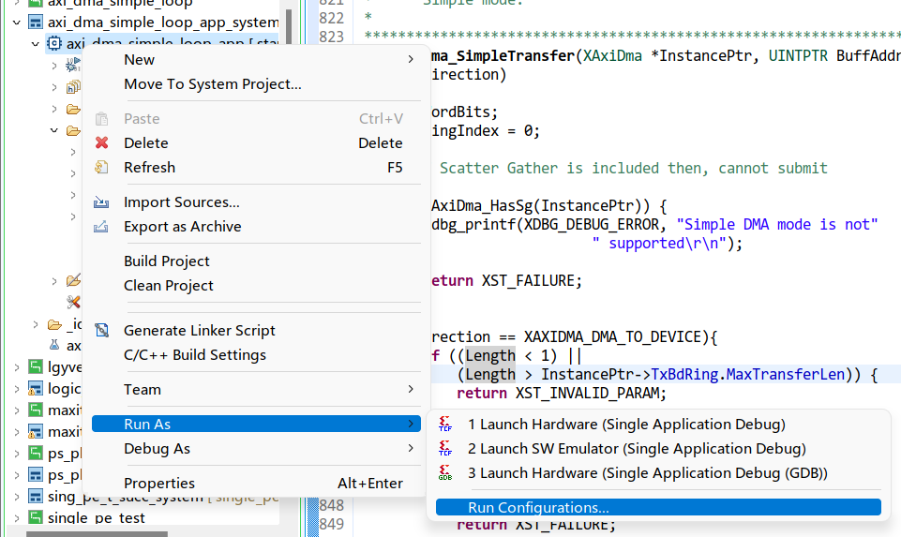Click the axi_dma_simple_loop_app application chip icon
This screenshot has height=537, width=901.
54,44
